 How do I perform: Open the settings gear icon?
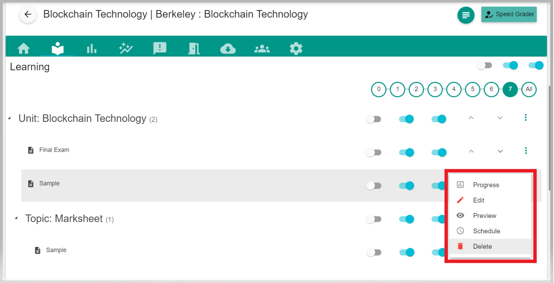(296, 49)
